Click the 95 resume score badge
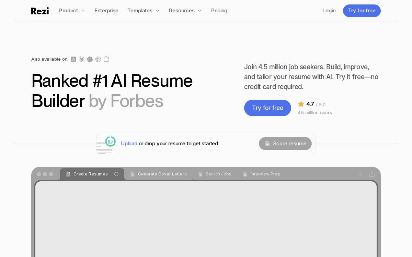The image size is (412, 257). 110,141
